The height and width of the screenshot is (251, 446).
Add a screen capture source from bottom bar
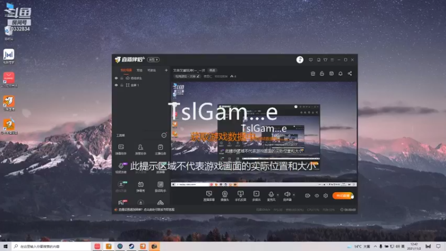pos(209,196)
